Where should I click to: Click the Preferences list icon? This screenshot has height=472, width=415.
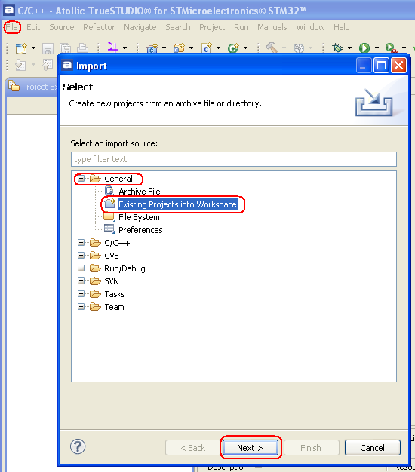click(x=109, y=229)
